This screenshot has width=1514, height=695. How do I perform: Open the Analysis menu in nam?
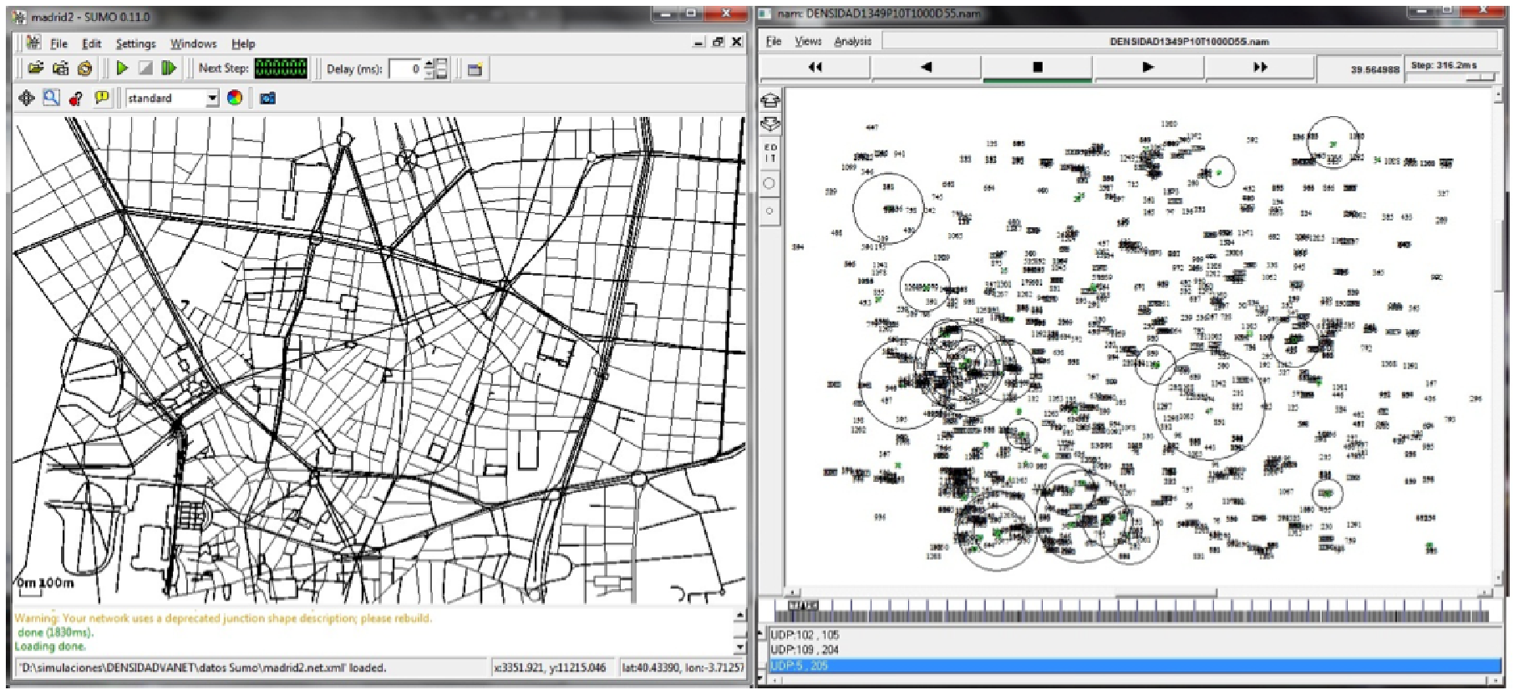[x=852, y=41]
